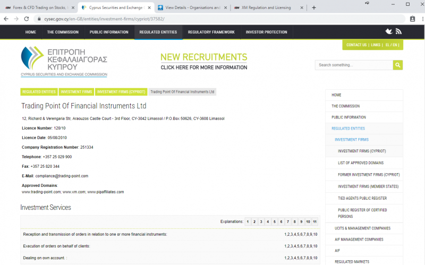Viewport: 425px width, 265px height.
Task: Click the INVESTMENT FIRMS (CYPRIOT) breadcrumb
Action: [x=121, y=92]
